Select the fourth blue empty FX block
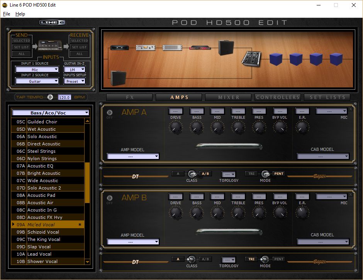363x280 pixels. click(x=336, y=59)
